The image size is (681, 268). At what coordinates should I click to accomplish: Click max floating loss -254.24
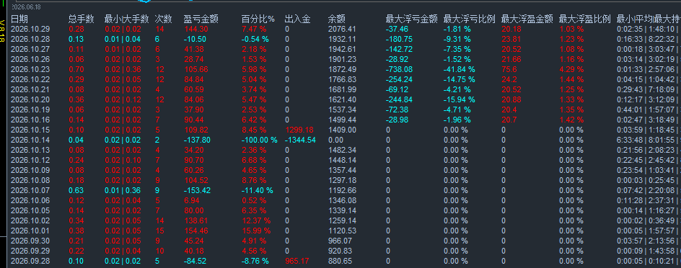click(x=399, y=79)
